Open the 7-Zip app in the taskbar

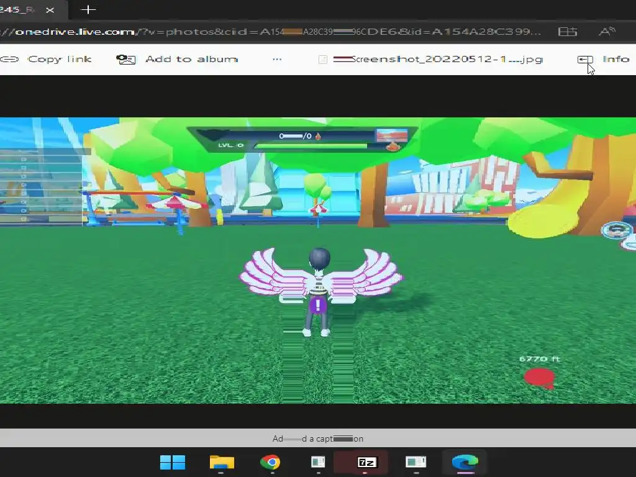tap(367, 462)
